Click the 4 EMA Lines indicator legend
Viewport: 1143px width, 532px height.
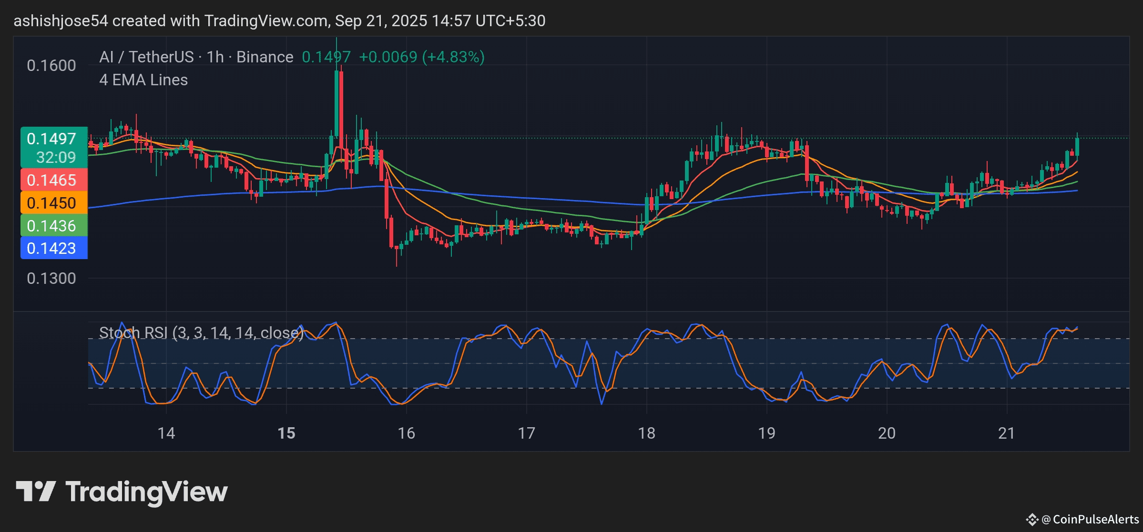[143, 80]
